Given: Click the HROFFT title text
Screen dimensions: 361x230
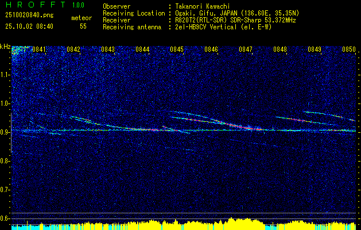Looking at the screenshot, I should [36, 5].
